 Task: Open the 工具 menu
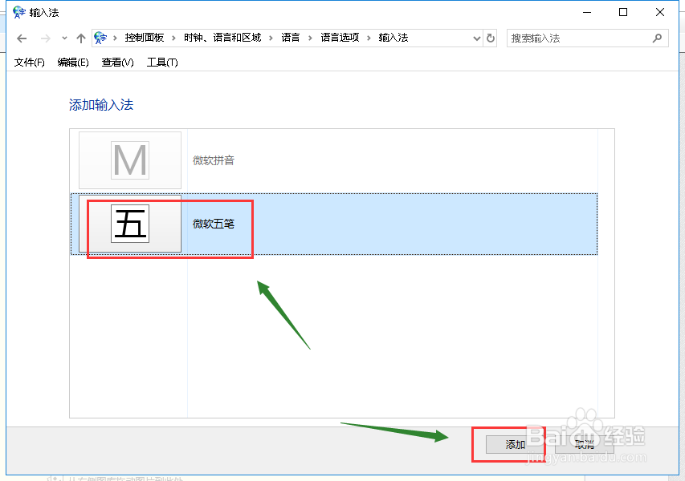161,63
